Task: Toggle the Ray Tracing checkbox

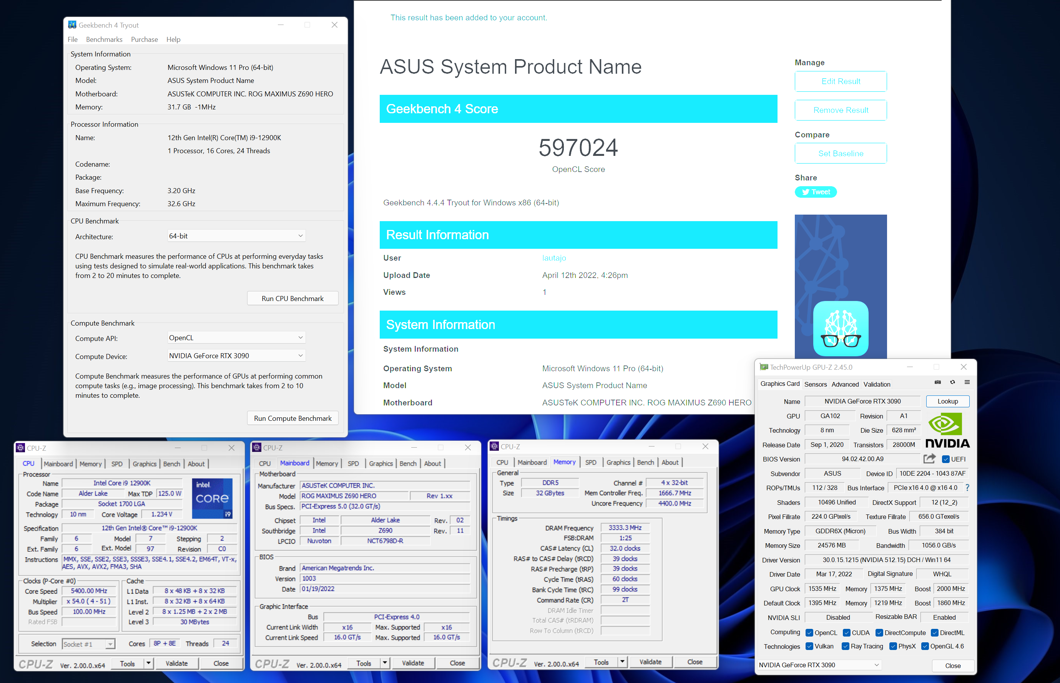Action: coord(846,646)
